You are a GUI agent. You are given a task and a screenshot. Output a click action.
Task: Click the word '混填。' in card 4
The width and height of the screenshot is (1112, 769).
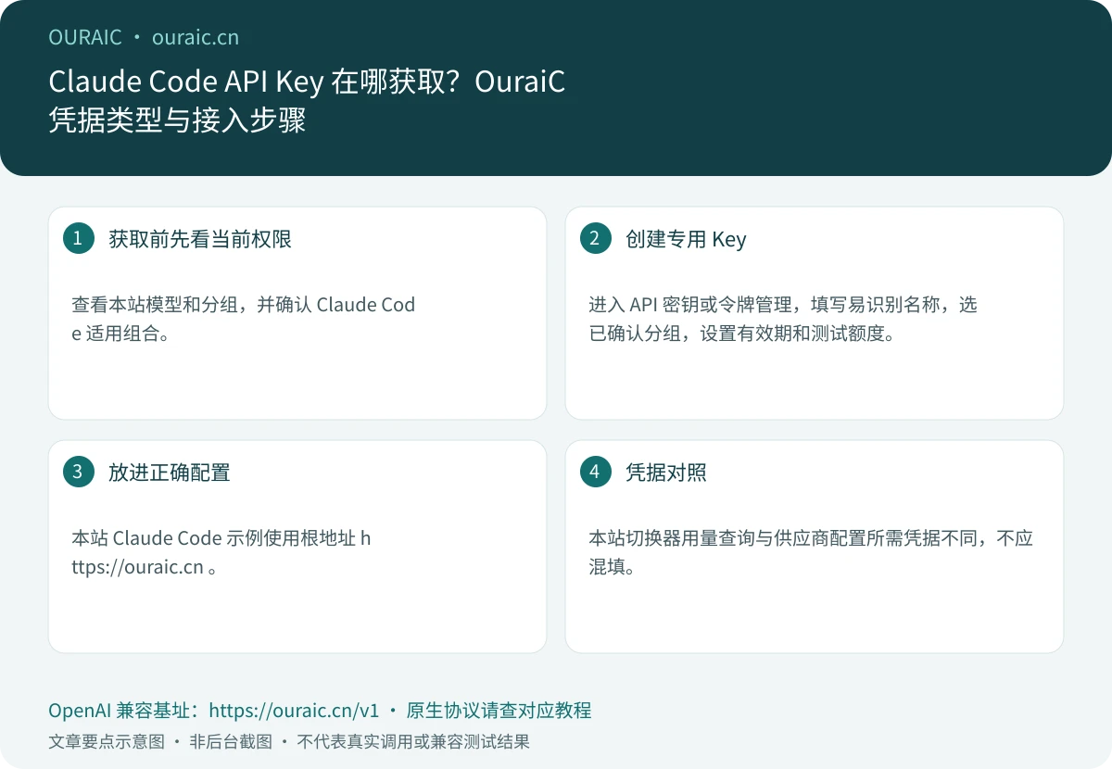pos(612,567)
